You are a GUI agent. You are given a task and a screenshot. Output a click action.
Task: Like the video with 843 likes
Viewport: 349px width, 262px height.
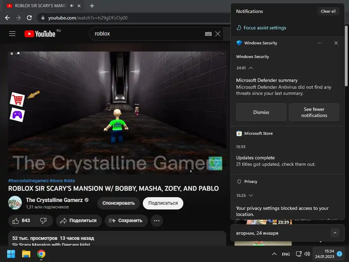tap(21, 221)
